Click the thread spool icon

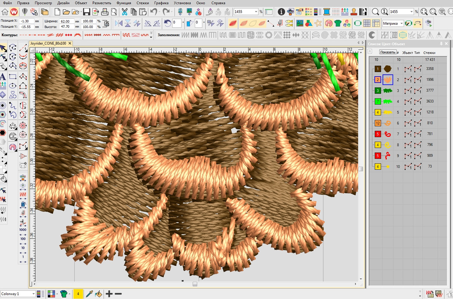pyautogui.click(x=327, y=12)
